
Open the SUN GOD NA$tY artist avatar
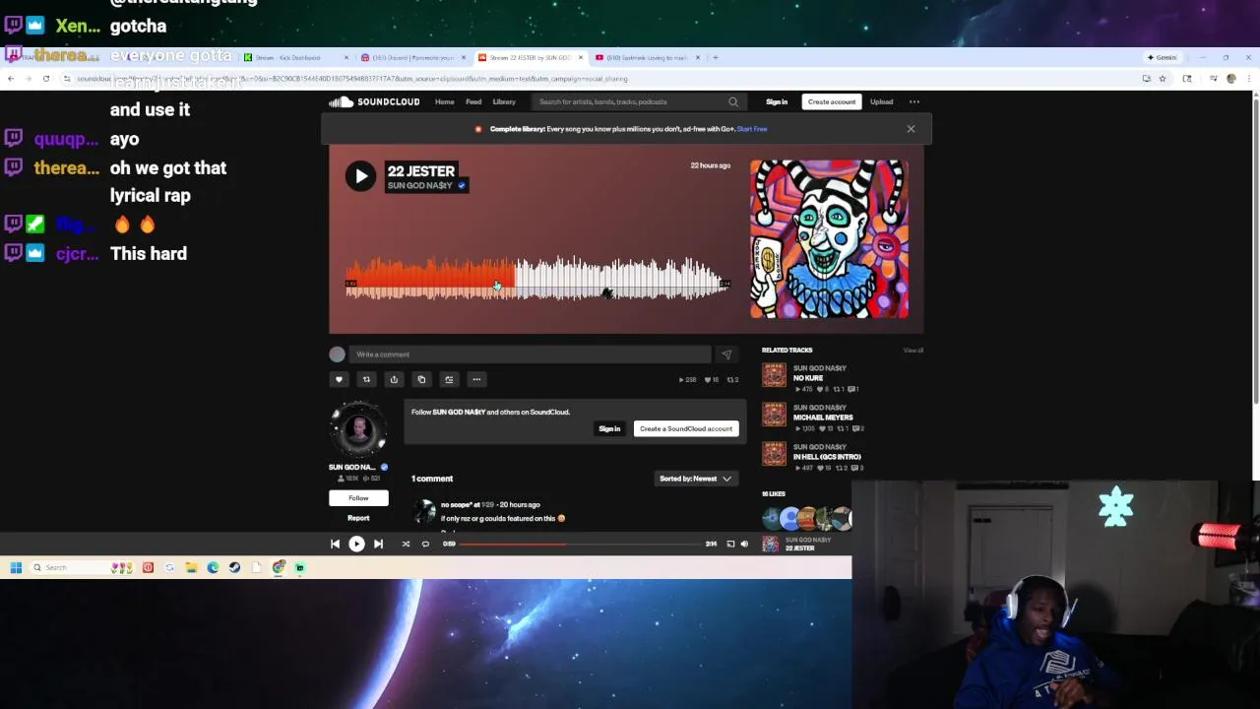tap(358, 430)
